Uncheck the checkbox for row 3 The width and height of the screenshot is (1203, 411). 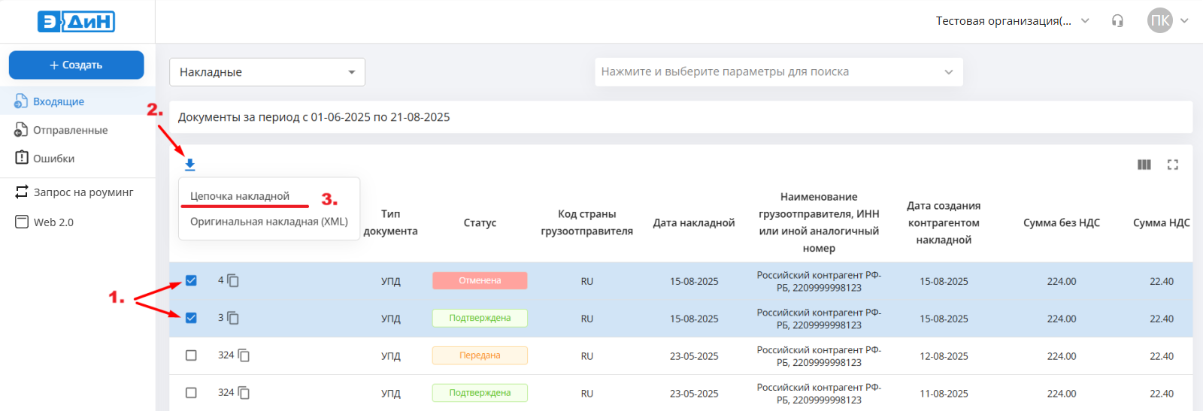coord(191,318)
